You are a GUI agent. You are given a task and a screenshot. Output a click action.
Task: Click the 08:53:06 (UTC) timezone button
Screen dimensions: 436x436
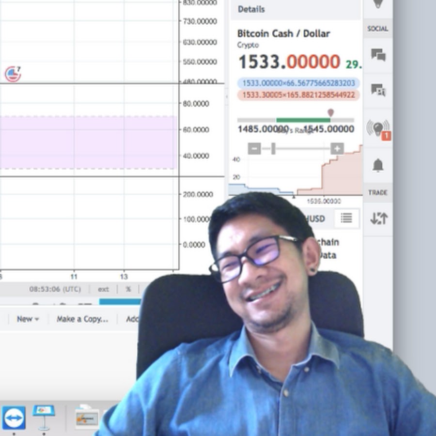[x=55, y=289]
